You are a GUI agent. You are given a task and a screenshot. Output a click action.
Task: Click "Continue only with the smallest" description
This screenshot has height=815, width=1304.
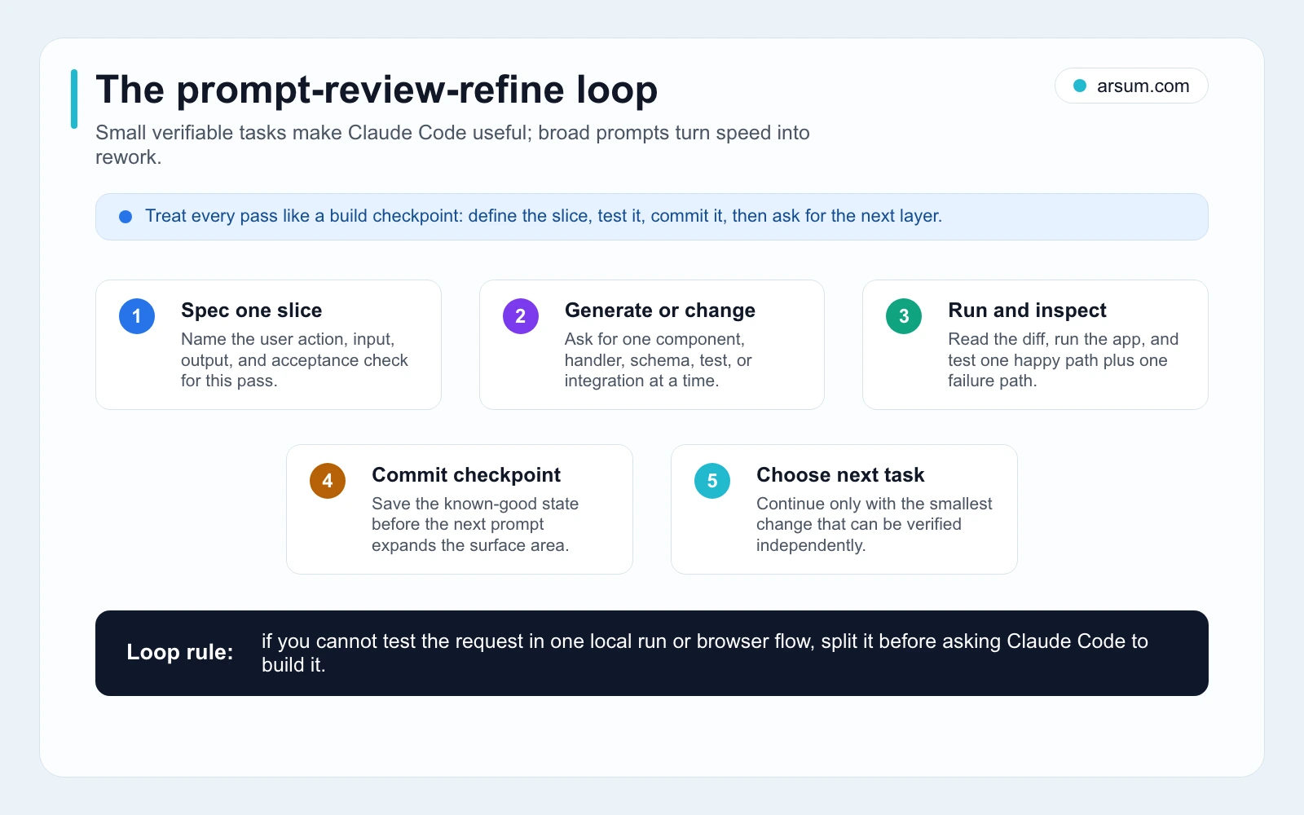tap(874, 525)
